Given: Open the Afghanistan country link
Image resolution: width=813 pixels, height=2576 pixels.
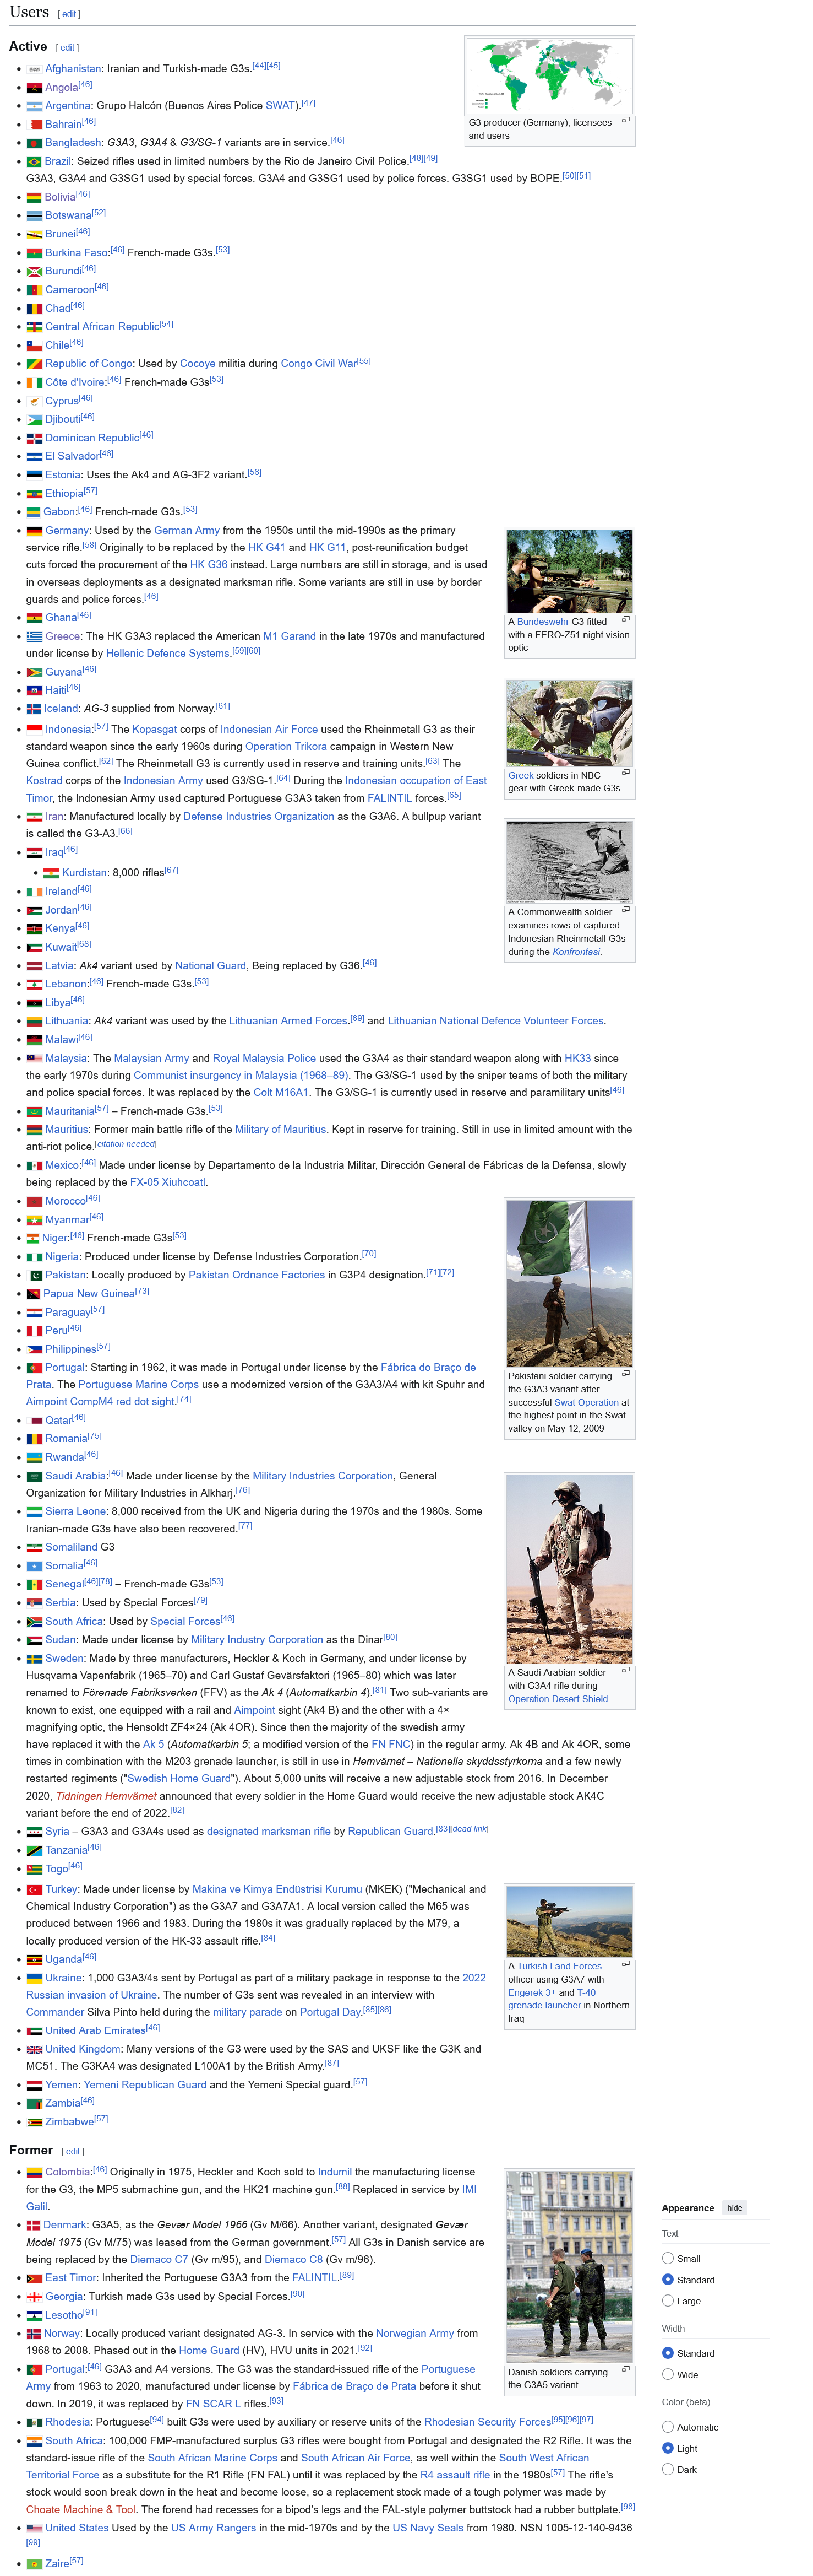Looking at the screenshot, I should (x=73, y=69).
